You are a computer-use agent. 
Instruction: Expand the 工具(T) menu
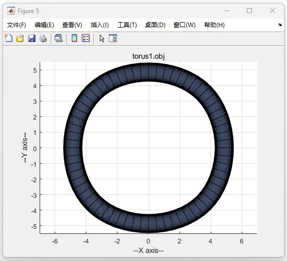127,25
